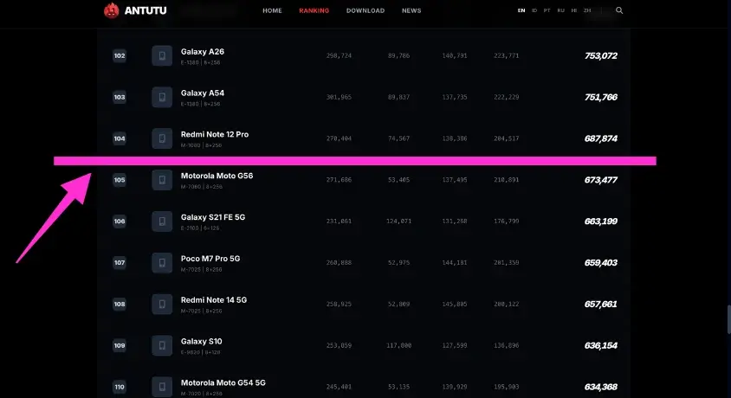Open the RANKING menu item

click(x=314, y=10)
